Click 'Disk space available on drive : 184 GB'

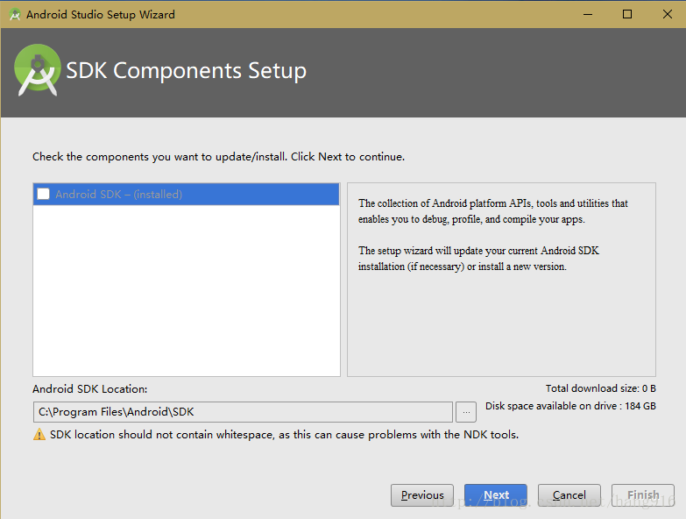[x=570, y=406]
